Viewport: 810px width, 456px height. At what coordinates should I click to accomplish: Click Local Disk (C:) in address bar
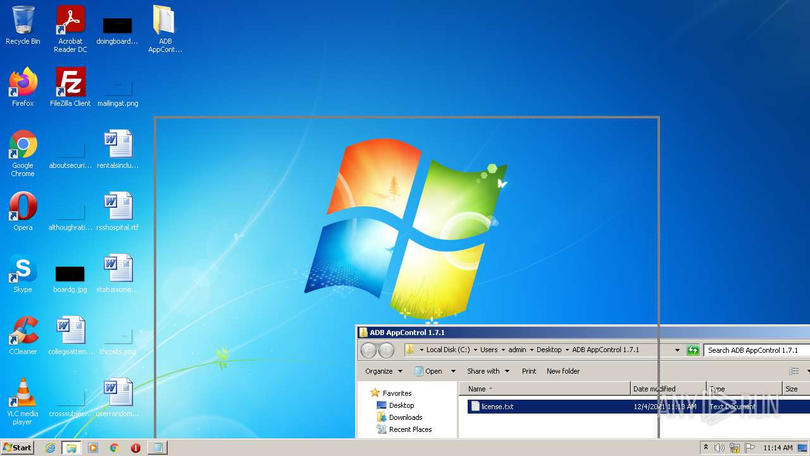point(448,350)
